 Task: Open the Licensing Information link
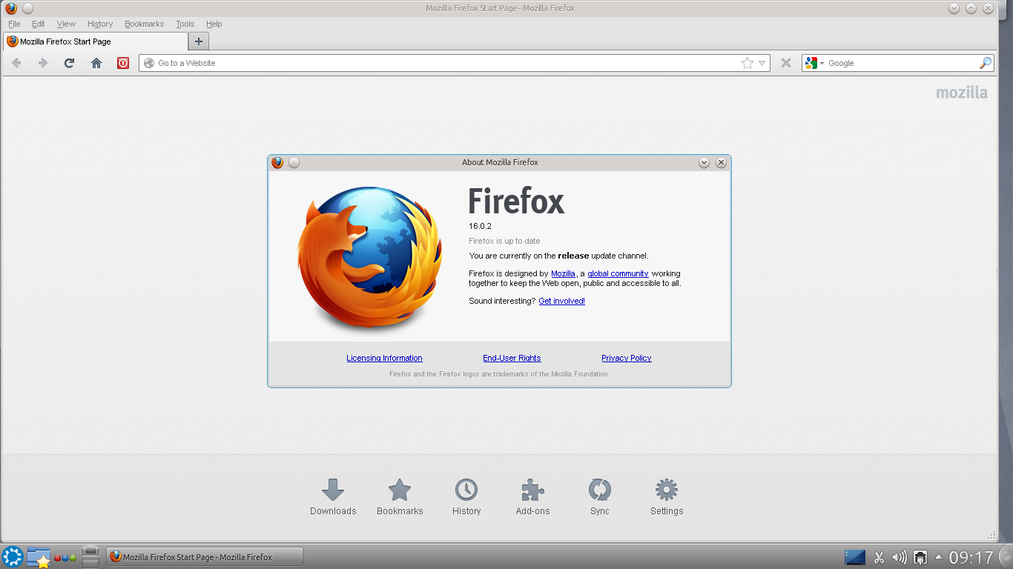(x=384, y=358)
